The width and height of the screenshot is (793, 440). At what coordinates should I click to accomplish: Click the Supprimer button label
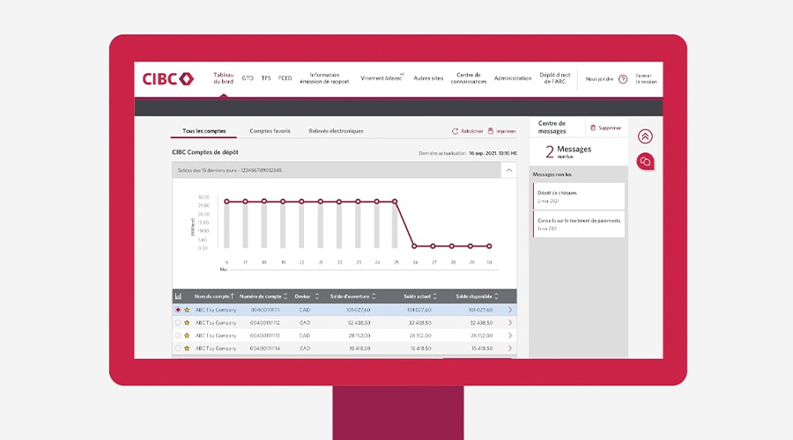pos(610,128)
